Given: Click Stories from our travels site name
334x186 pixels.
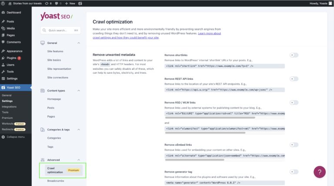Looking at the screenshot, I should [27, 3].
